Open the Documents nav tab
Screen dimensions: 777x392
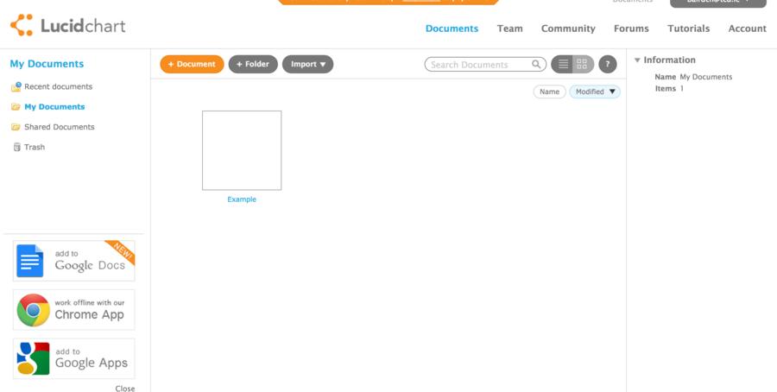click(452, 28)
